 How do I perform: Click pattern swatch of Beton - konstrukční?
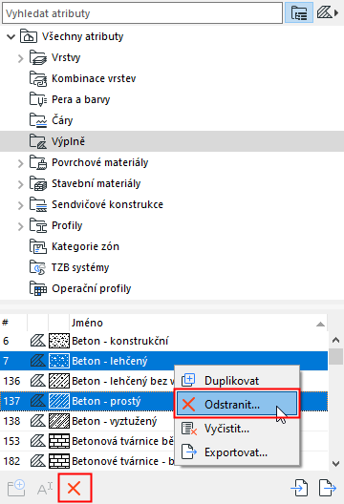pos(59,341)
